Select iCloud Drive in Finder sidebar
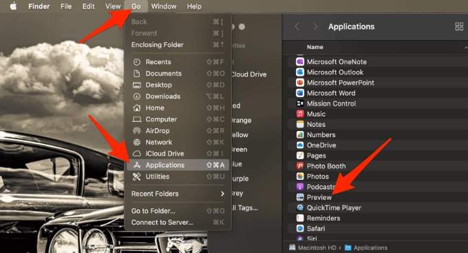This screenshot has height=253, width=468. (x=249, y=74)
